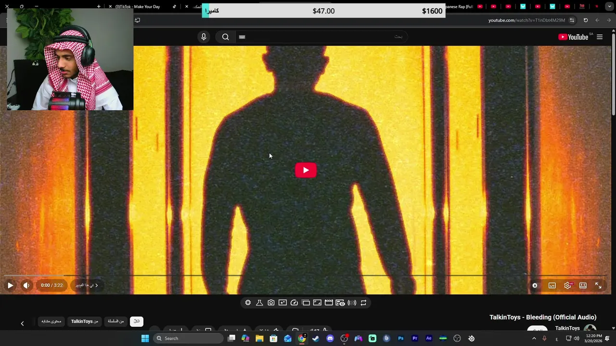Select the 'من TalkinToys' filter chip
This screenshot has width=616, height=346.
(85, 321)
